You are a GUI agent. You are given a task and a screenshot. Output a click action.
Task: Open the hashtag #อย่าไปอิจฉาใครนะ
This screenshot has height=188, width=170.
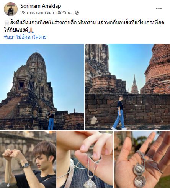tap(25, 37)
